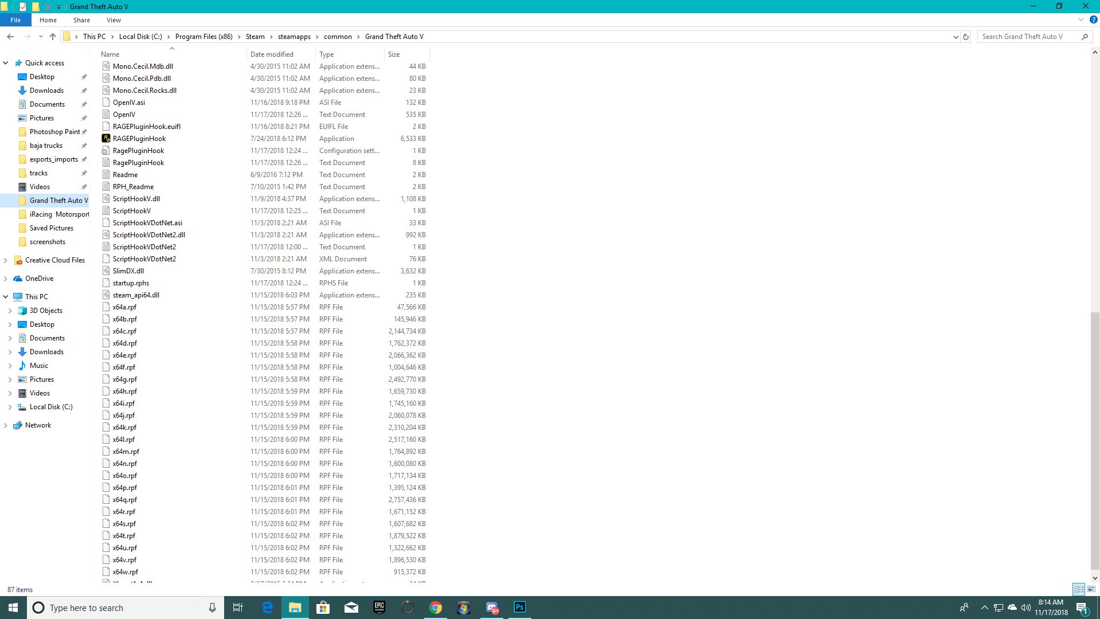The image size is (1100, 619).
Task: Open Explorer Help question mark icon
Action: click(x=1093, y=19)
